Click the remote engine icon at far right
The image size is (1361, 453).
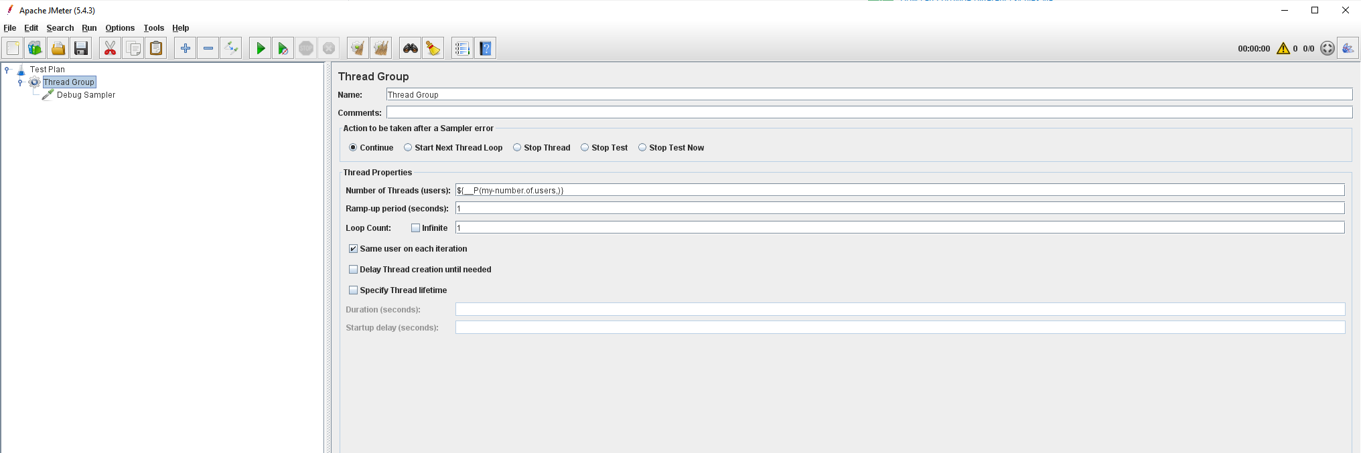point(1348,48)
